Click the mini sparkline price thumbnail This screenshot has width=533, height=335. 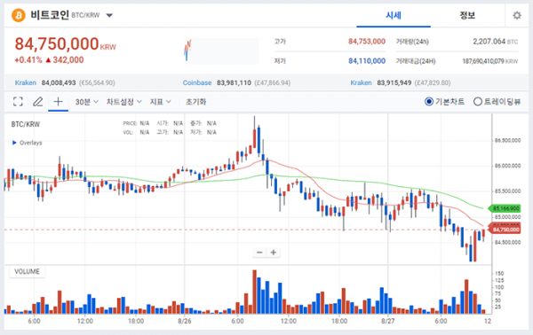[x=221, y=51]
